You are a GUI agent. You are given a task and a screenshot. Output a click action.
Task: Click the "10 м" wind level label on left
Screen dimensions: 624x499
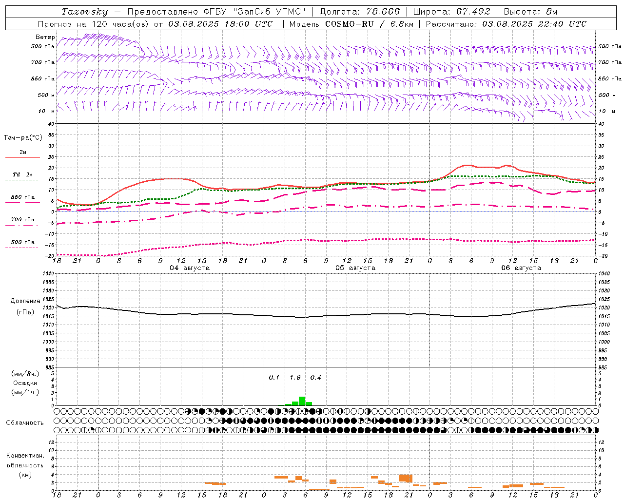pos(47,111)
